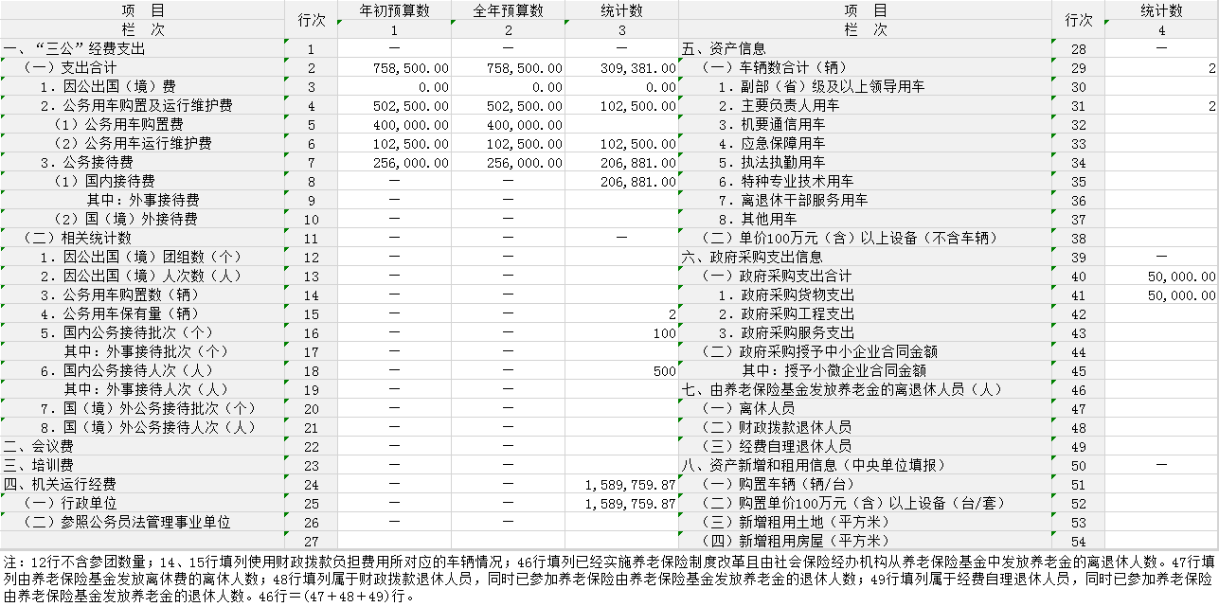This screenshot has height=607, width=1219.
Task: Click 主要负责人用车 统计数 cell
Action: (x=1161, y=106)
